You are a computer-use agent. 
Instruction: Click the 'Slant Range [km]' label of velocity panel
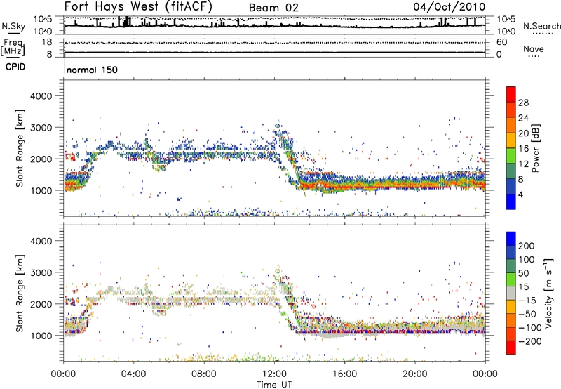click(x=20, y=294)
